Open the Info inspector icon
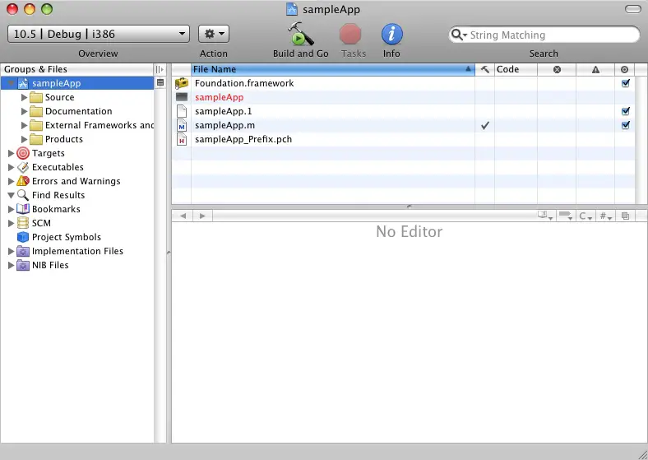This screenshot has height=460, width=648. [392, 35]
